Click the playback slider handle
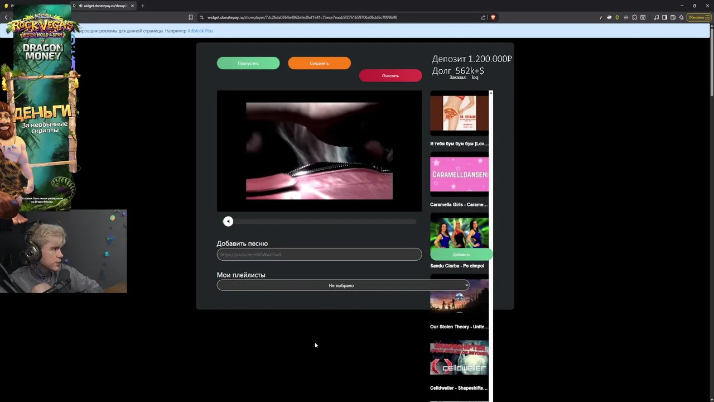This screenshot has height=402, width=714. click(x=228, y=222)
